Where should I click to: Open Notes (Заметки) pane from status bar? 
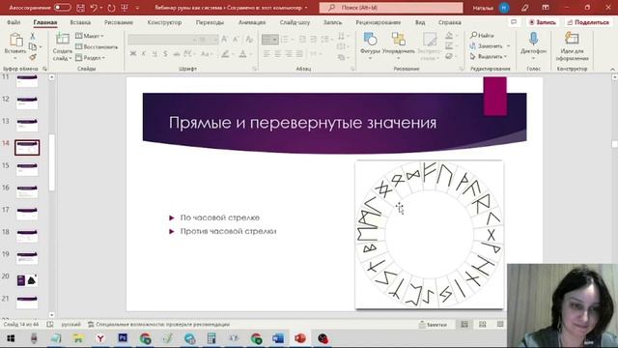(433, 325)
